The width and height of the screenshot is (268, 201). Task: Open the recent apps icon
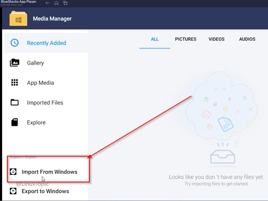tap(65, 3)
